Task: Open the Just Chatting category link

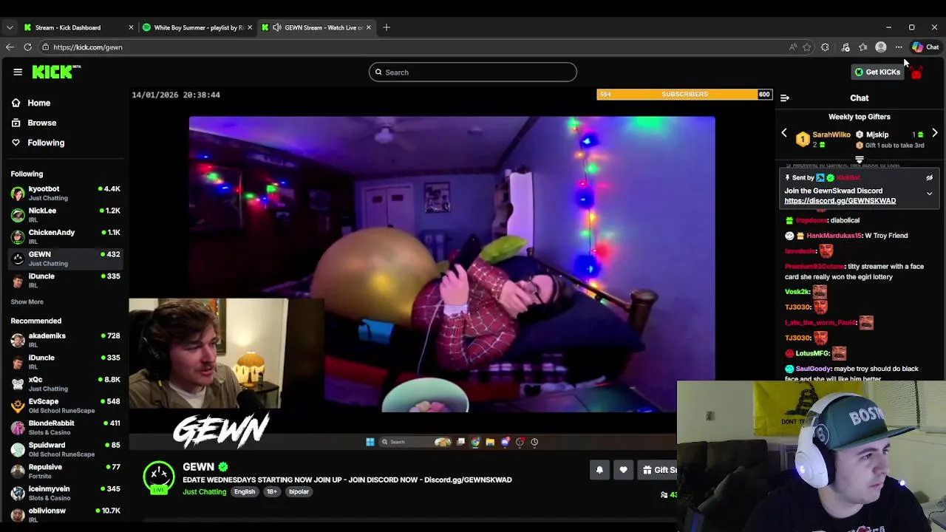Action: pyautogui.click(x=204, y=492)
